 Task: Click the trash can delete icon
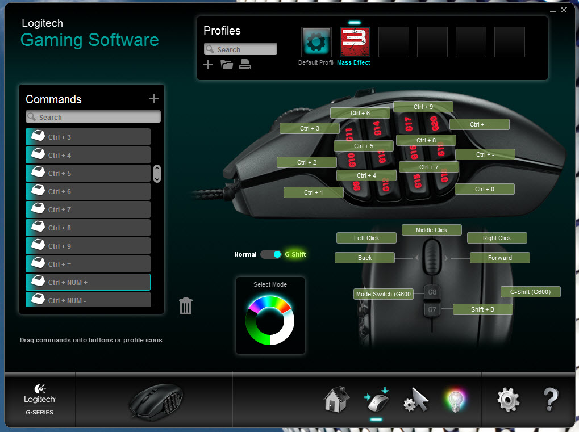(186, 306)
